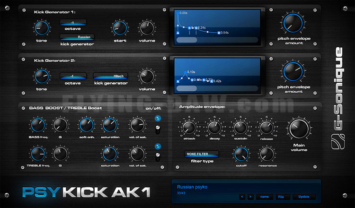The width and height of the screenshot is (355, 208).
Task: Click the bass row vol. of sat. knob
Action: (137, 125)
